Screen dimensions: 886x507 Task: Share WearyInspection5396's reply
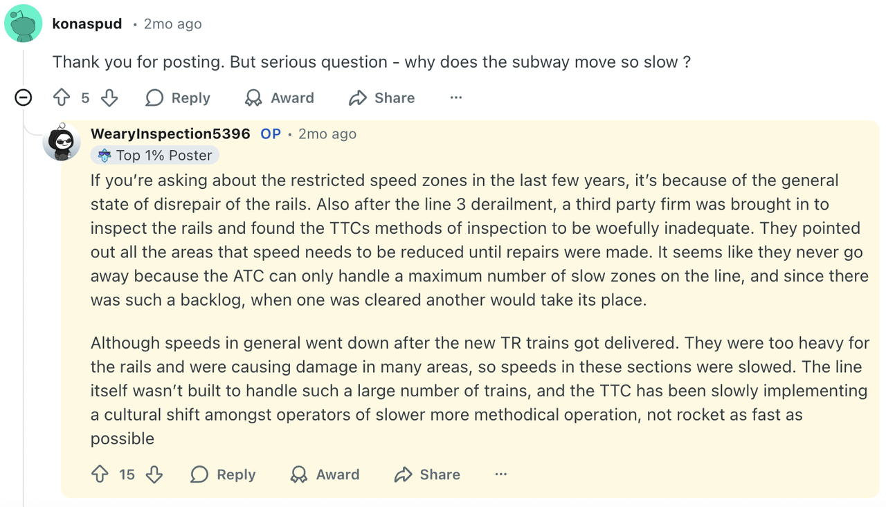[x=427, y=474]
